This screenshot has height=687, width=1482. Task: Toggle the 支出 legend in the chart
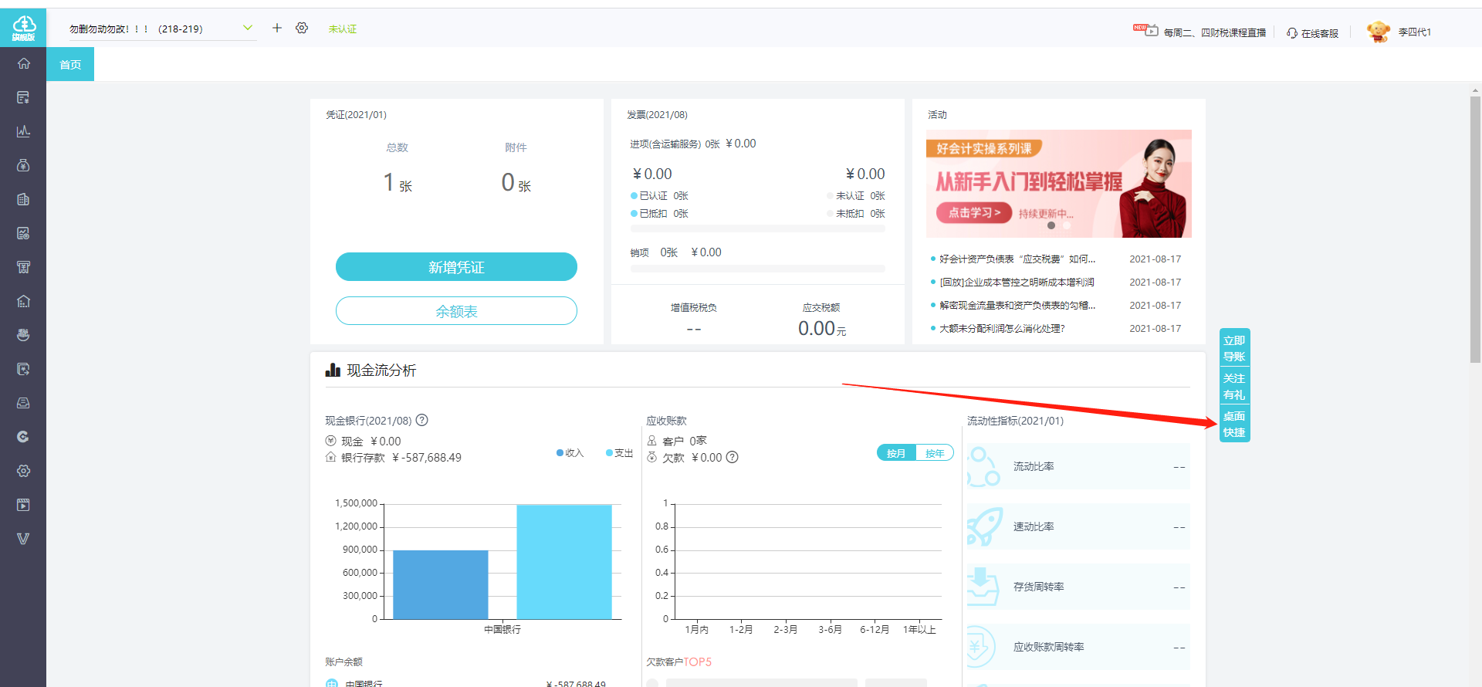point(619,453)
